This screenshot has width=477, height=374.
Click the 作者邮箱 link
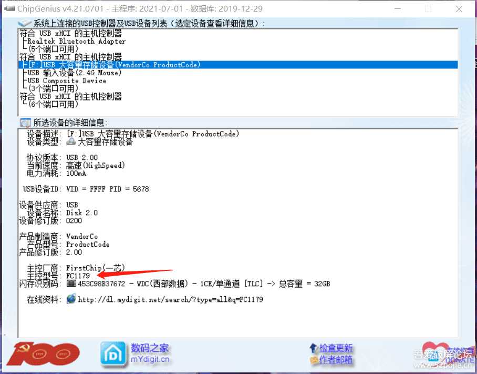(336, 360)
